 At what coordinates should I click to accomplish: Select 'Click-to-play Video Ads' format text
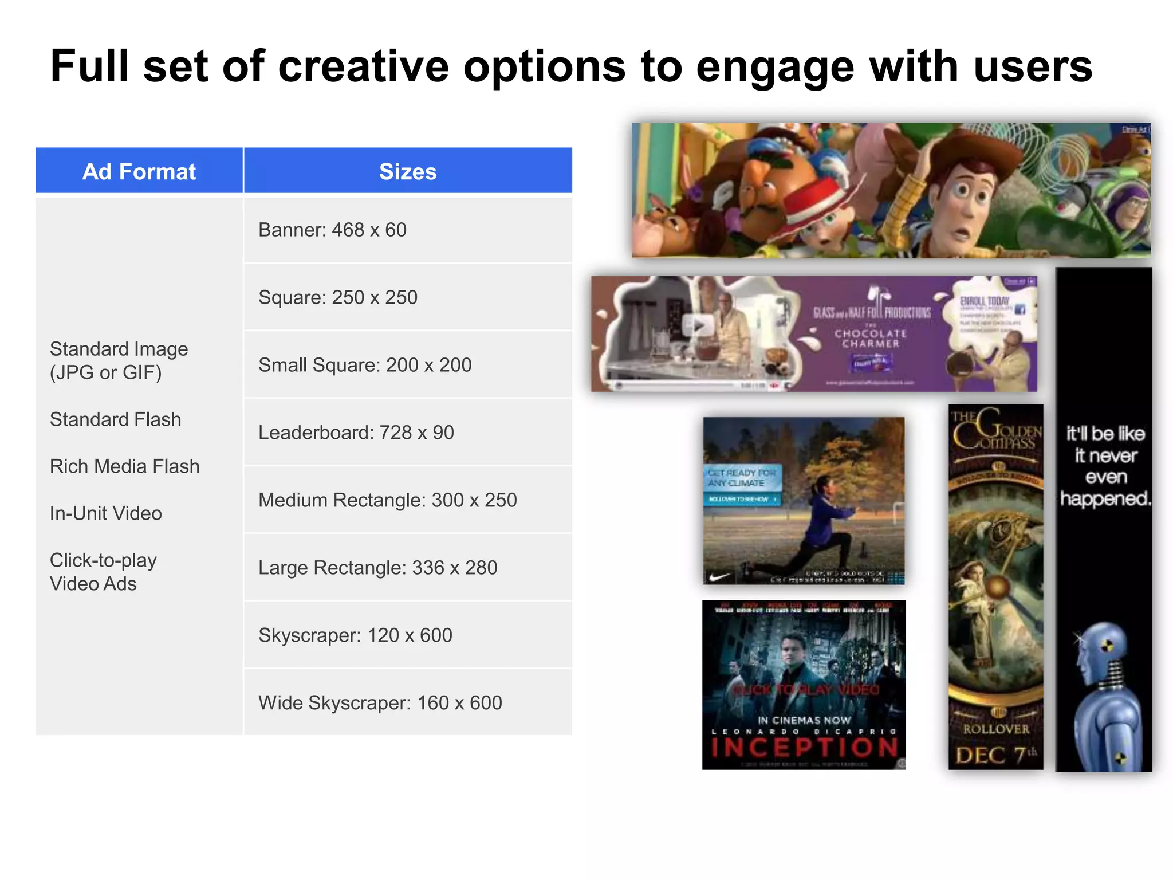tap(103, 572)
